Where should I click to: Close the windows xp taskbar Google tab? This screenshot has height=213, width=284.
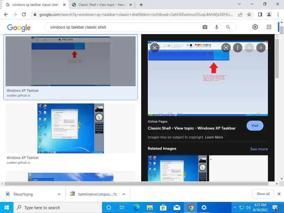[64, 5]
